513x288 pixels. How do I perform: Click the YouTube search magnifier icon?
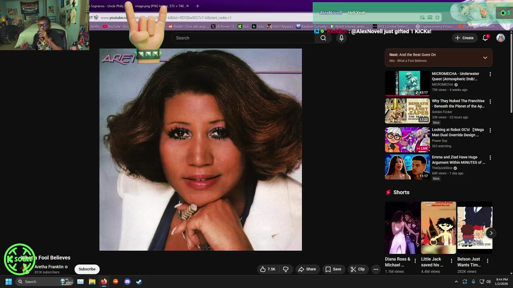coord(323,38)
